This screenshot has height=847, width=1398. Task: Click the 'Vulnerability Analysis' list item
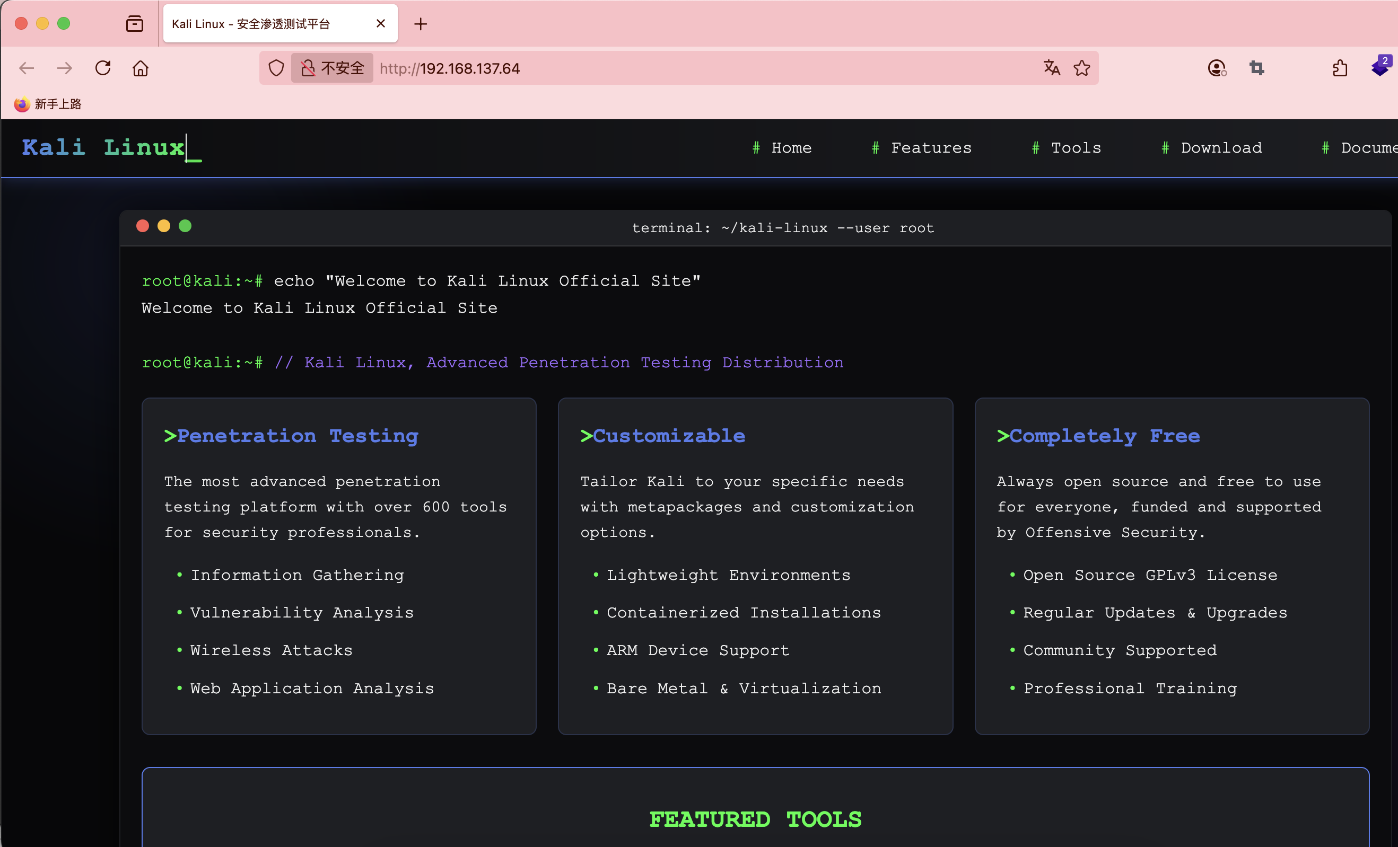point(302,613)
